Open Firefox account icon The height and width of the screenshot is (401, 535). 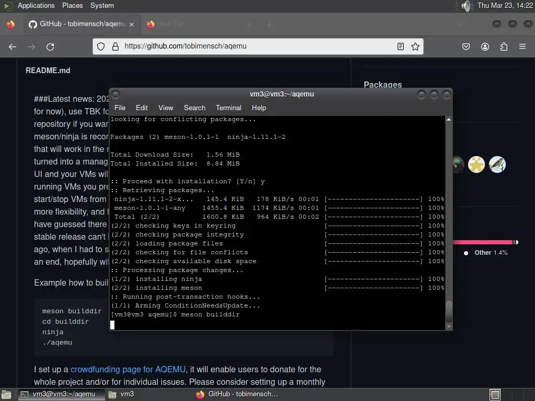click(x=485, y=46)
